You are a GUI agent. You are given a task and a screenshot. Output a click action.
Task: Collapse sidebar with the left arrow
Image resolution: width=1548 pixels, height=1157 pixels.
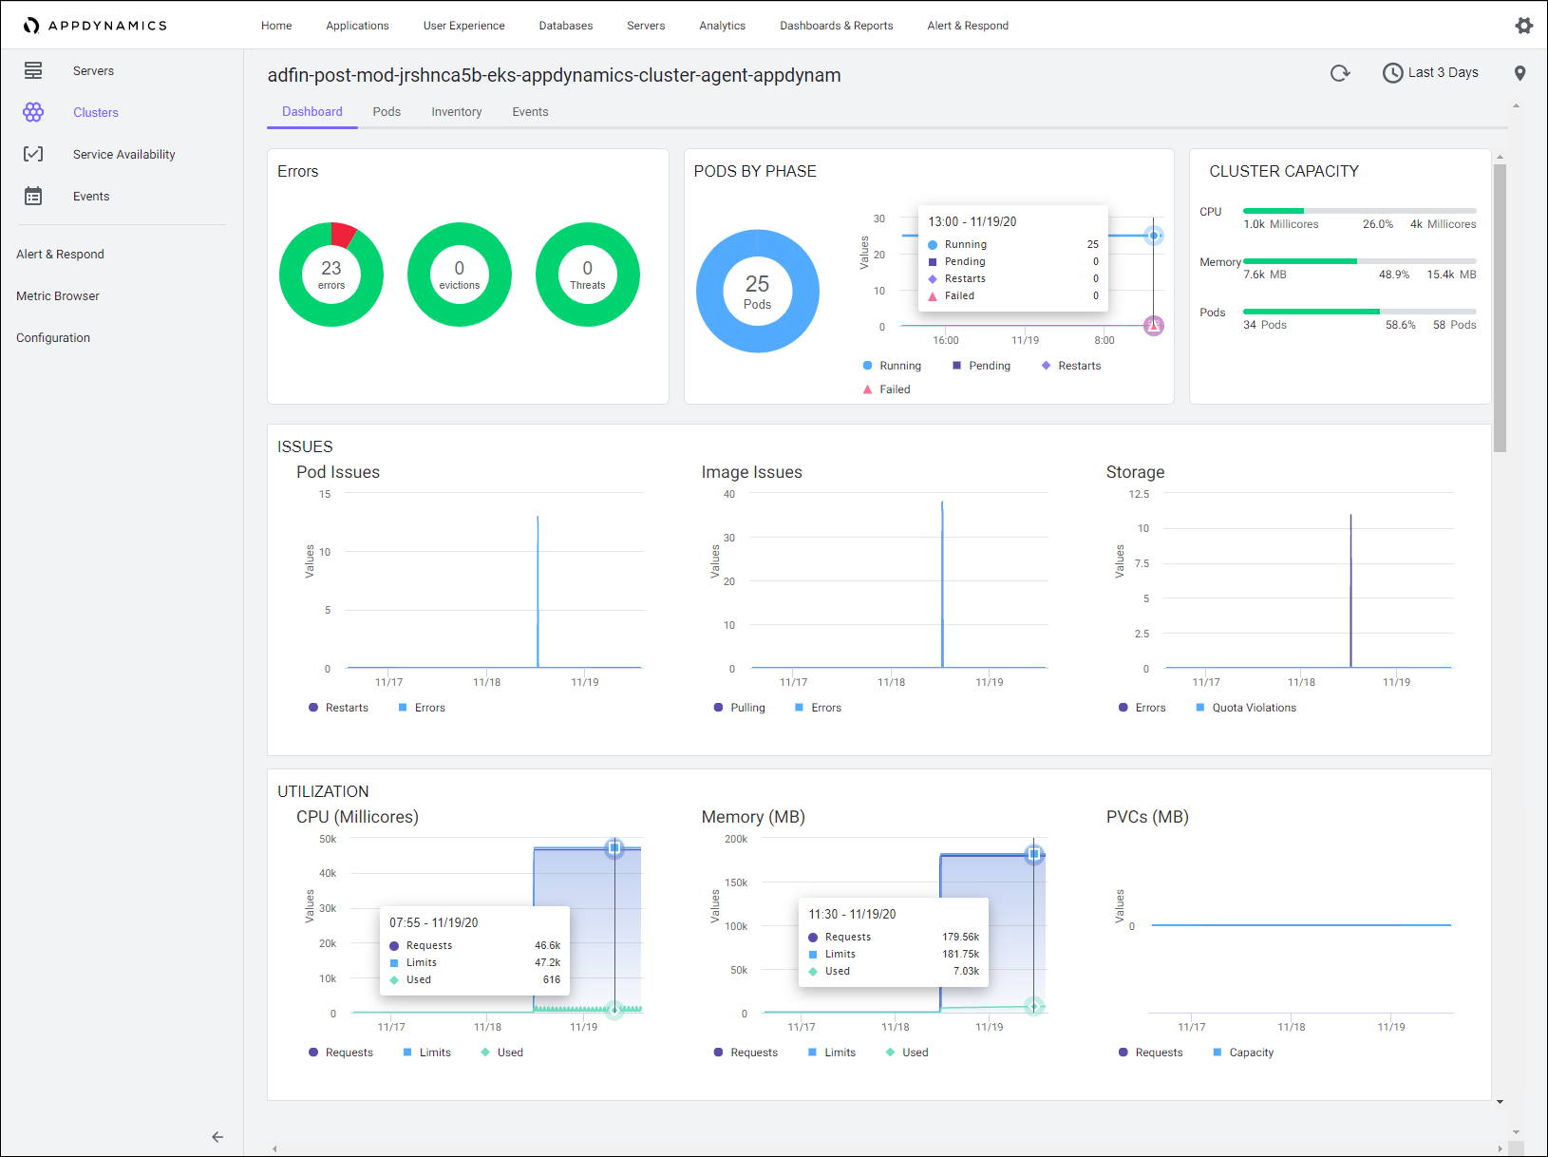[217, 1136]
